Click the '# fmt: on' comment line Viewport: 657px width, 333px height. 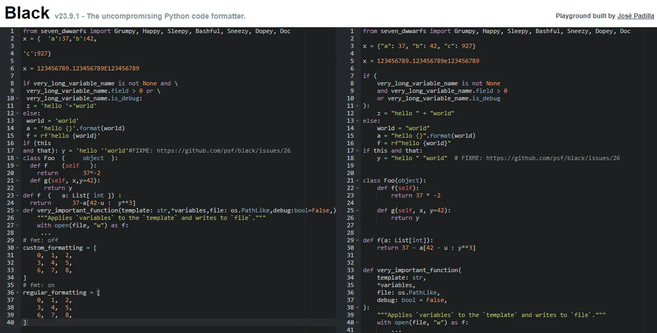[x=38, y=285]
